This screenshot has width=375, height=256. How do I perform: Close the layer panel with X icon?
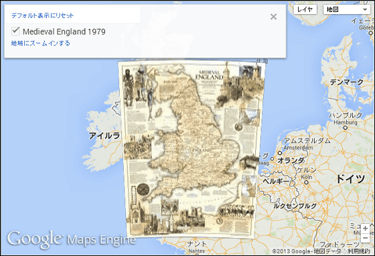273,17
